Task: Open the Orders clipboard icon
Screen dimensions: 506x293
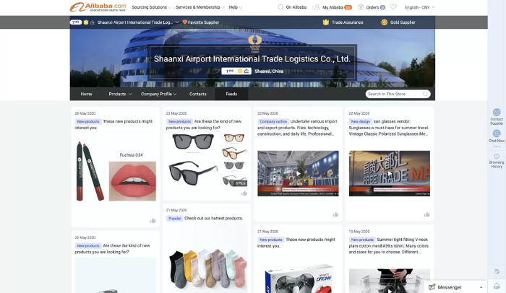Action: (361, 7)
